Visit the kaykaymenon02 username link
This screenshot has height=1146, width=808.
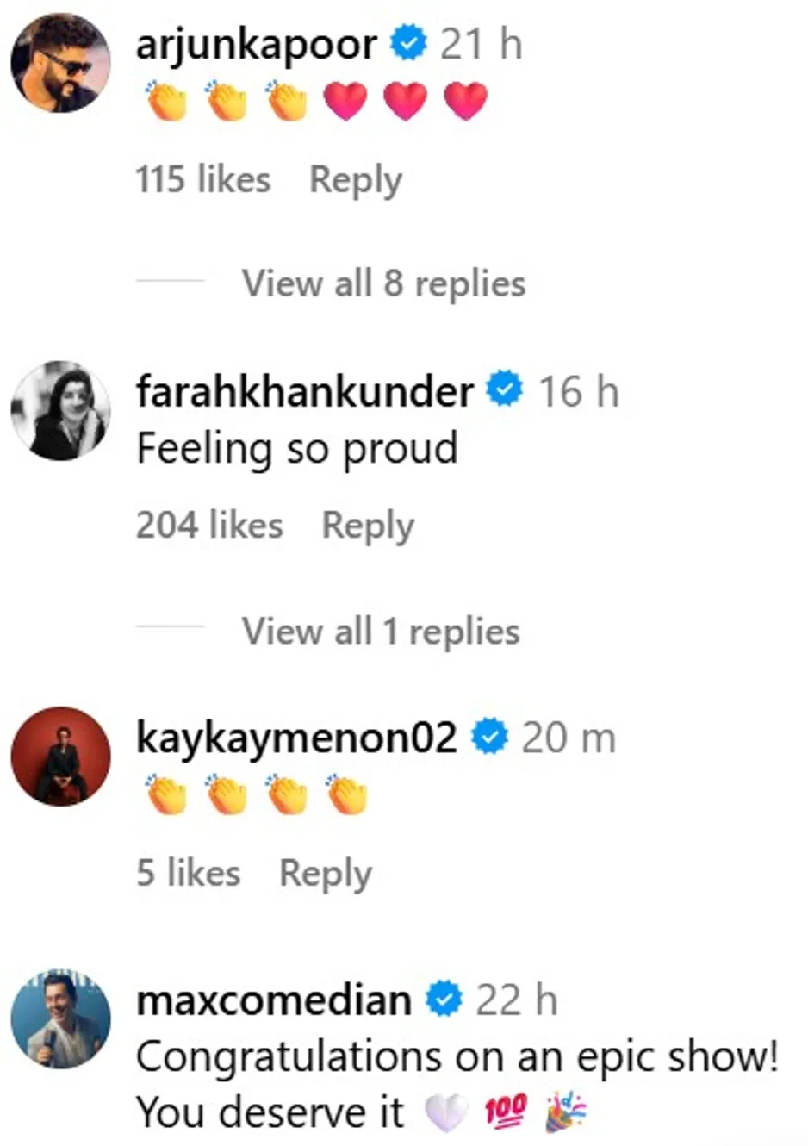click(x=296, y=738)
